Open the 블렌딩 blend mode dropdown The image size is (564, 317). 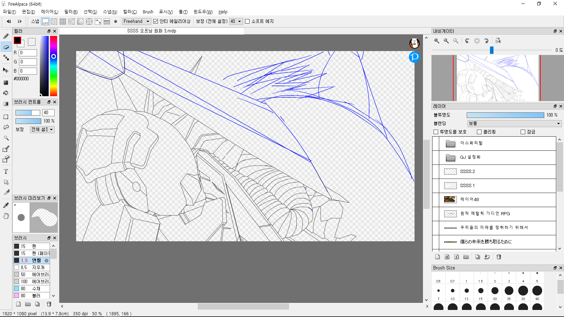click(514, 123)
